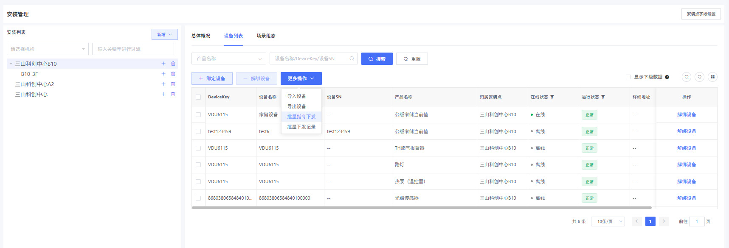
Task: Click the round refresh icon above the table
Action: click(700, 77)
